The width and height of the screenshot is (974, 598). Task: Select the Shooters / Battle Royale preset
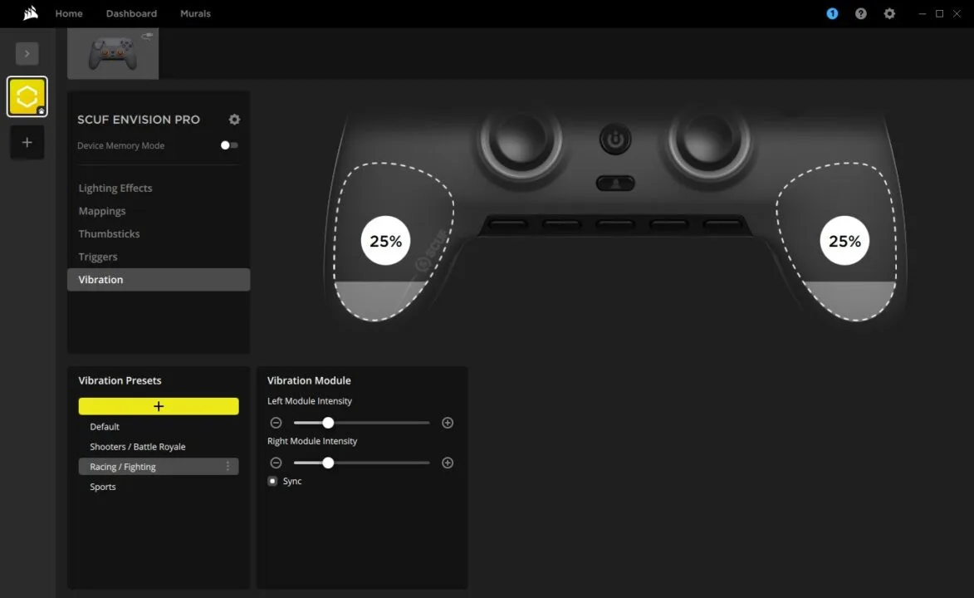138,446
